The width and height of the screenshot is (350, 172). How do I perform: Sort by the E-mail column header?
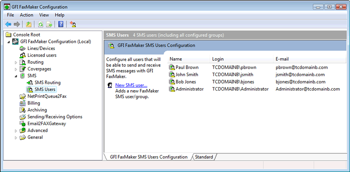point(310,59)
